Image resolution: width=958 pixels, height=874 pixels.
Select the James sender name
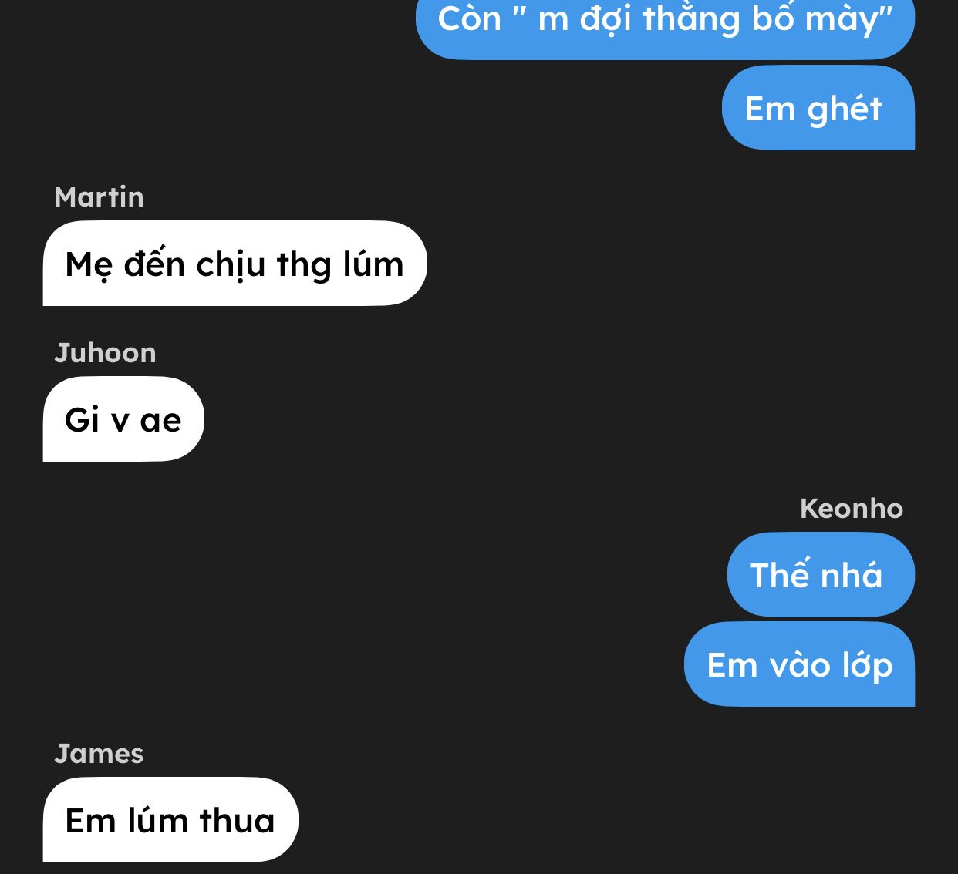click(99, 754)
